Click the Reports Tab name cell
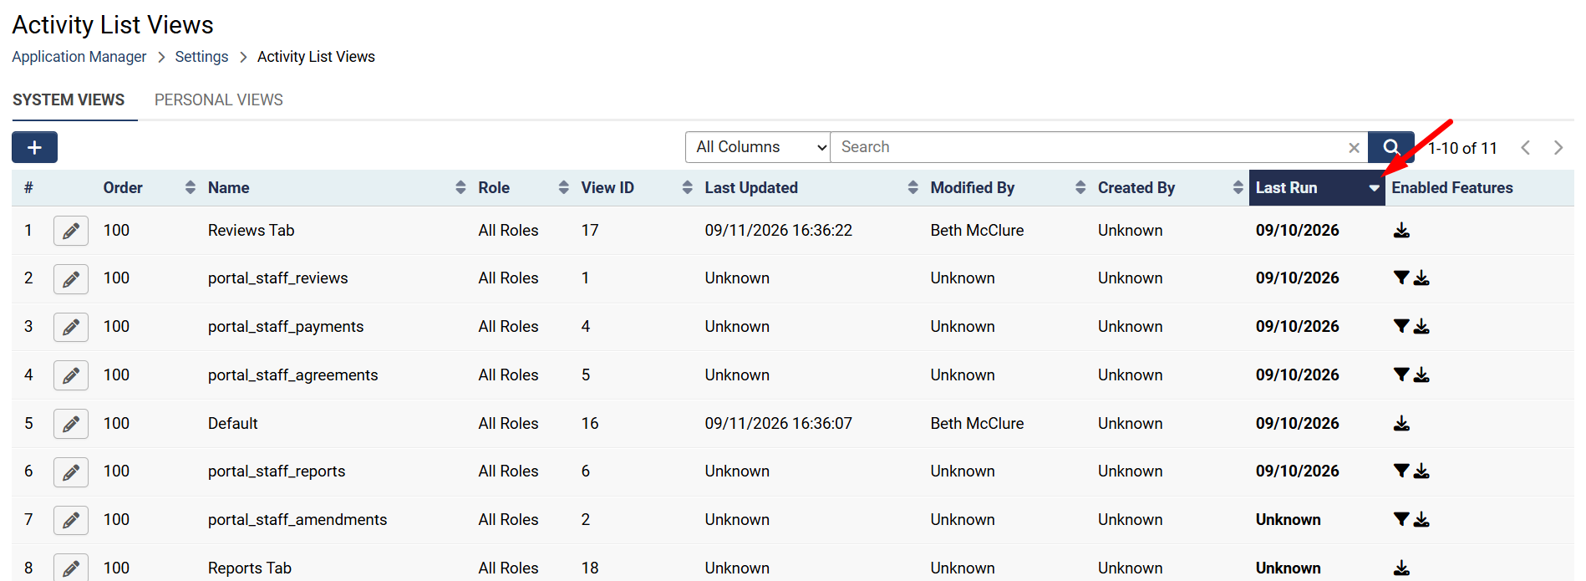Screen dimensions: 1586x581 point(250,568)
